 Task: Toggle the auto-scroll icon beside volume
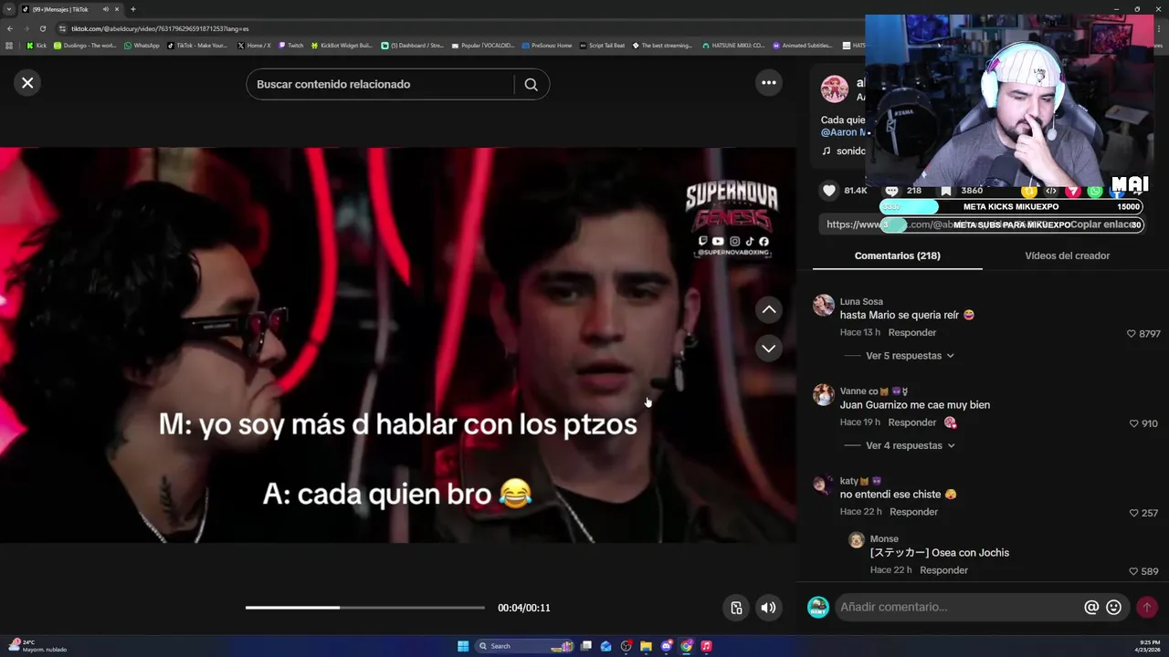[736, 608]
